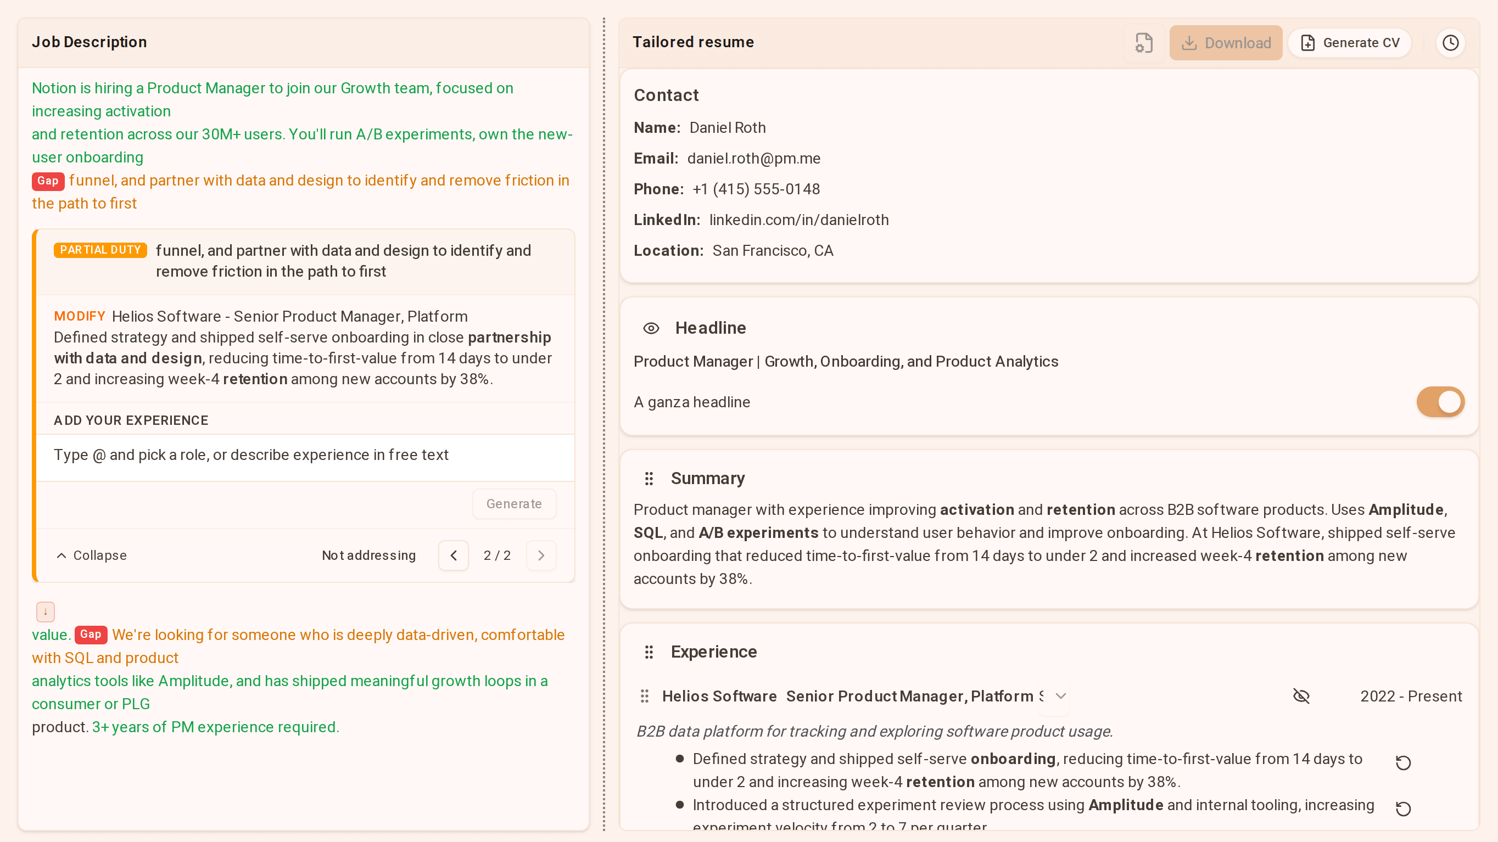1498x842 pixels.
Task: Click the Not addressing option
Action: click(368, 555)
